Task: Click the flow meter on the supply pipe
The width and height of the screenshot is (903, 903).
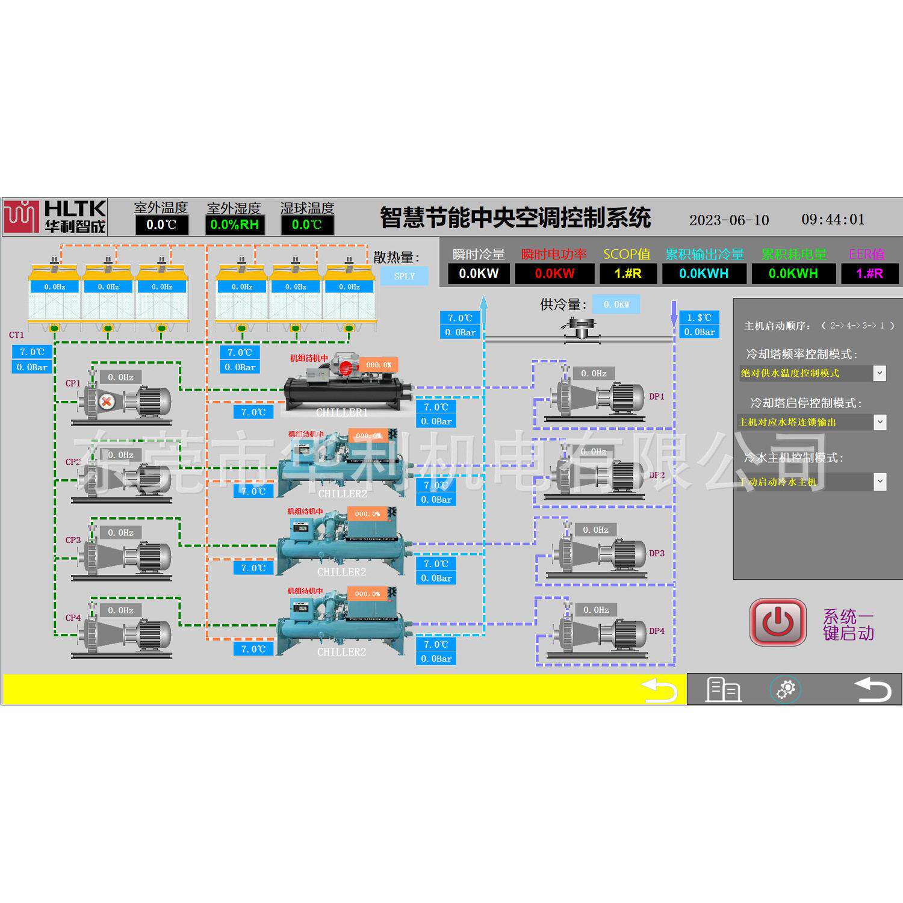Action: [582, 332]
